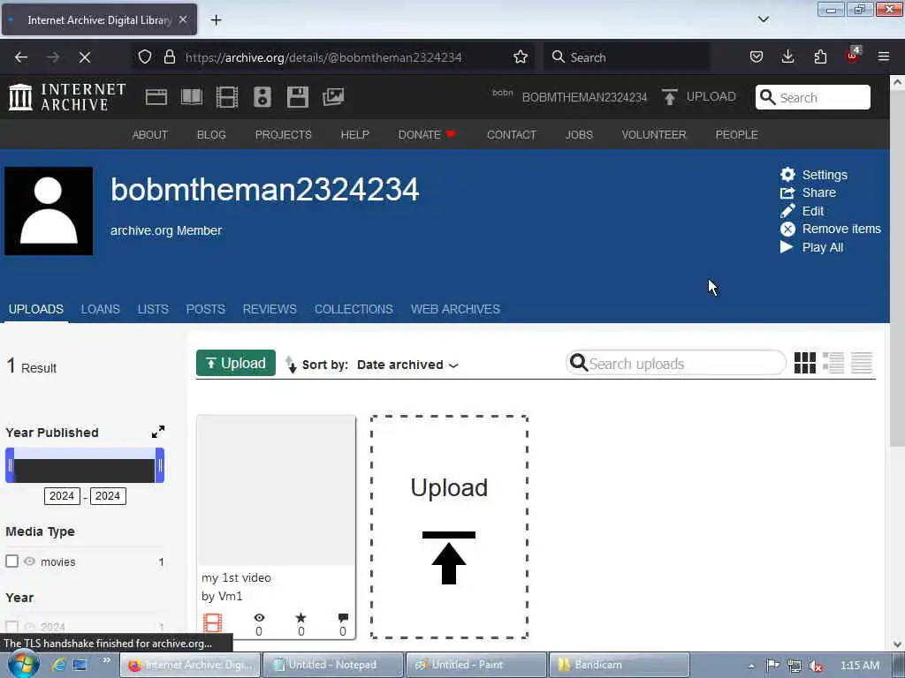The height and width of the screenshot is (678, 905).
Task: Click the Windows Start button
Action: click(x=23, y=664)
